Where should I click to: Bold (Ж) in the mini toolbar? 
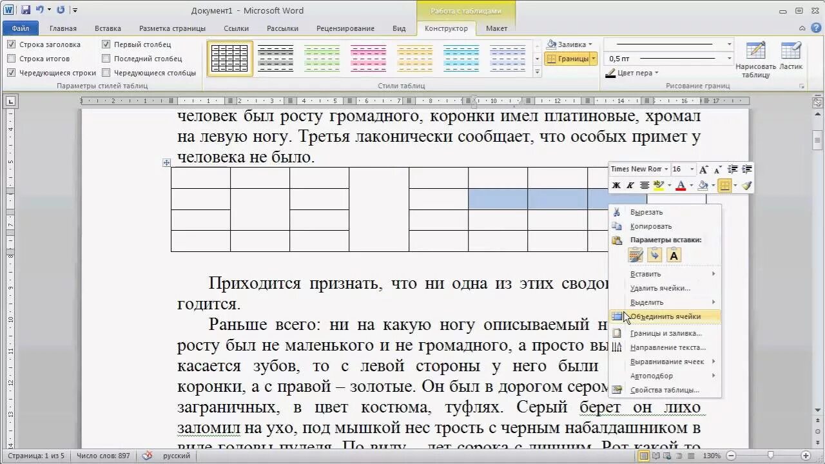tap(616, 186)
